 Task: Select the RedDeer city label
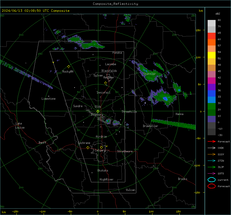[x=109, y=77]
